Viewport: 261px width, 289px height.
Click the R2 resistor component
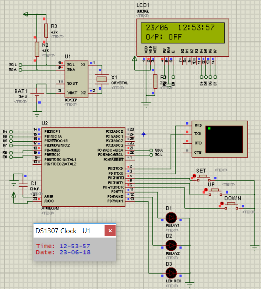click(x=37, y=49)
